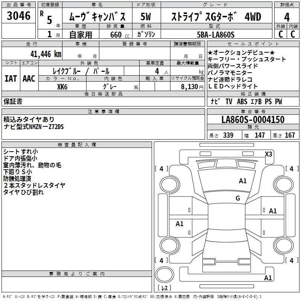
Task: Click the [レス] spare tire label
Action: [164, 287]
